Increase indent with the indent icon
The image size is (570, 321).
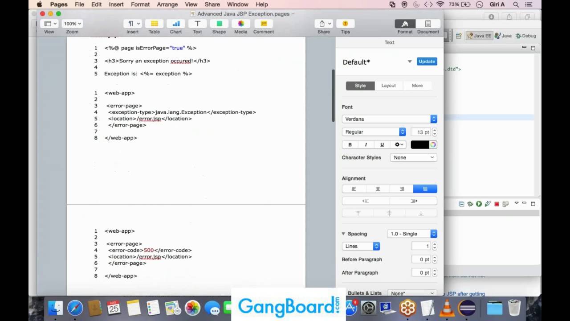(x=413, y=201)
